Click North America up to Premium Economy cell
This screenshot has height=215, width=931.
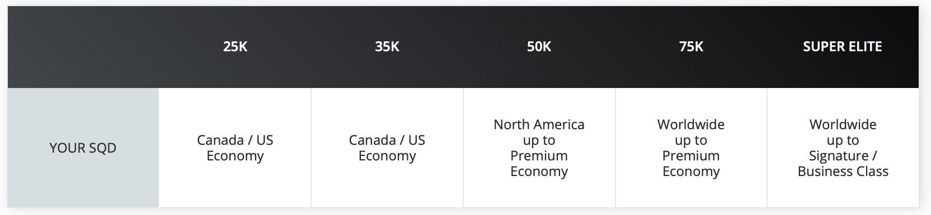539,148
